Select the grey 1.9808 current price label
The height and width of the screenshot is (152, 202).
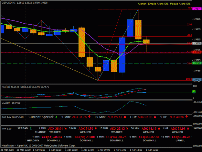click(x=197, y=43)
